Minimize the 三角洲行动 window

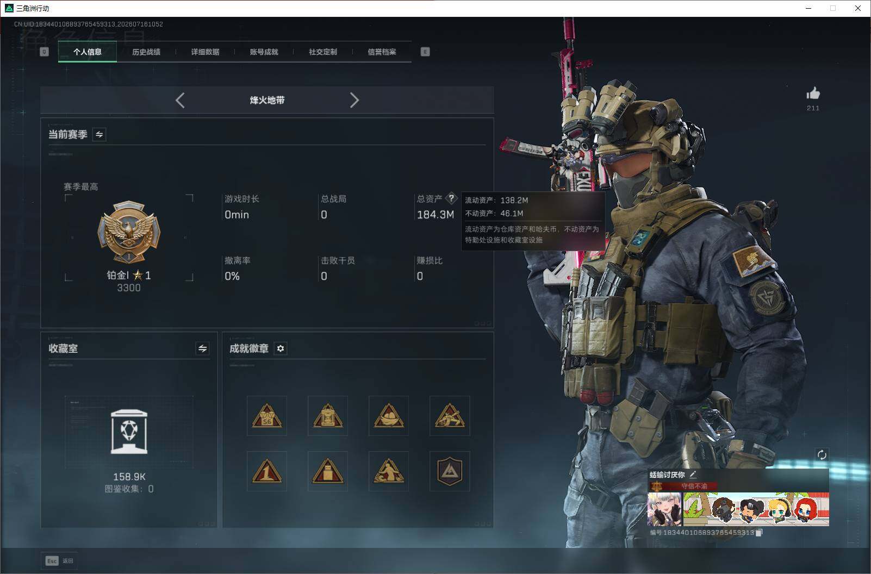coord(808,8)
